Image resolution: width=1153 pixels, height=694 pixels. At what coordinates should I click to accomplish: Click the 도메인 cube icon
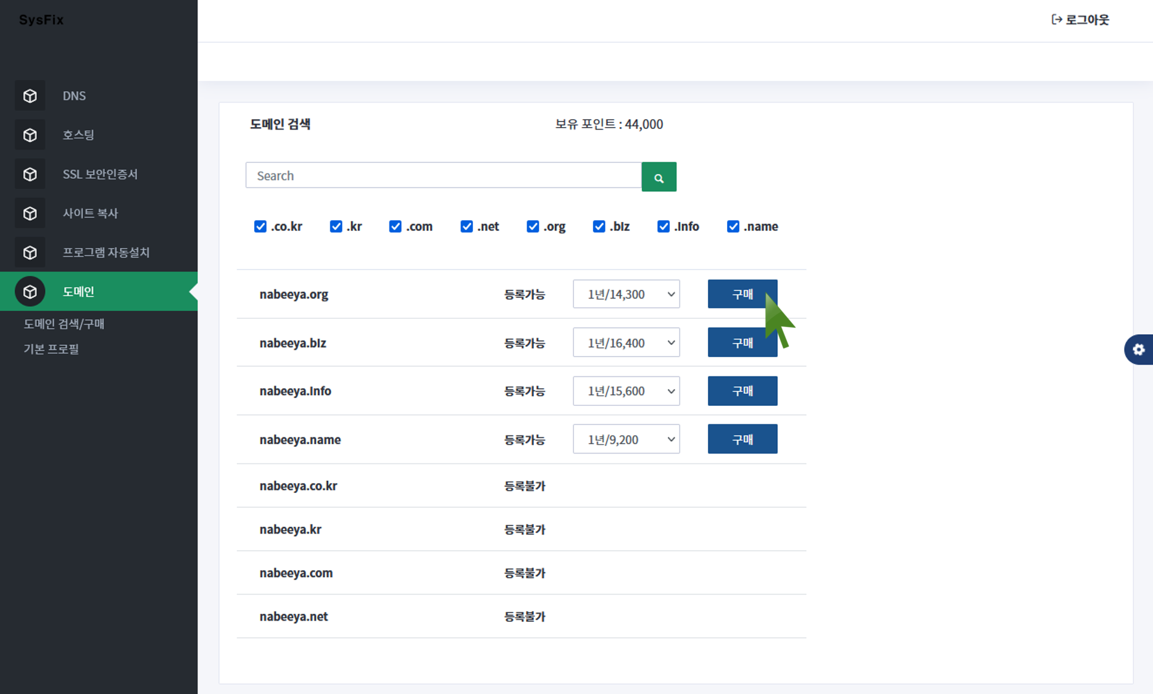point(30,292)
